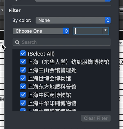
Task: Click the By color stepper arrows
Action: (x=108, y=20)
